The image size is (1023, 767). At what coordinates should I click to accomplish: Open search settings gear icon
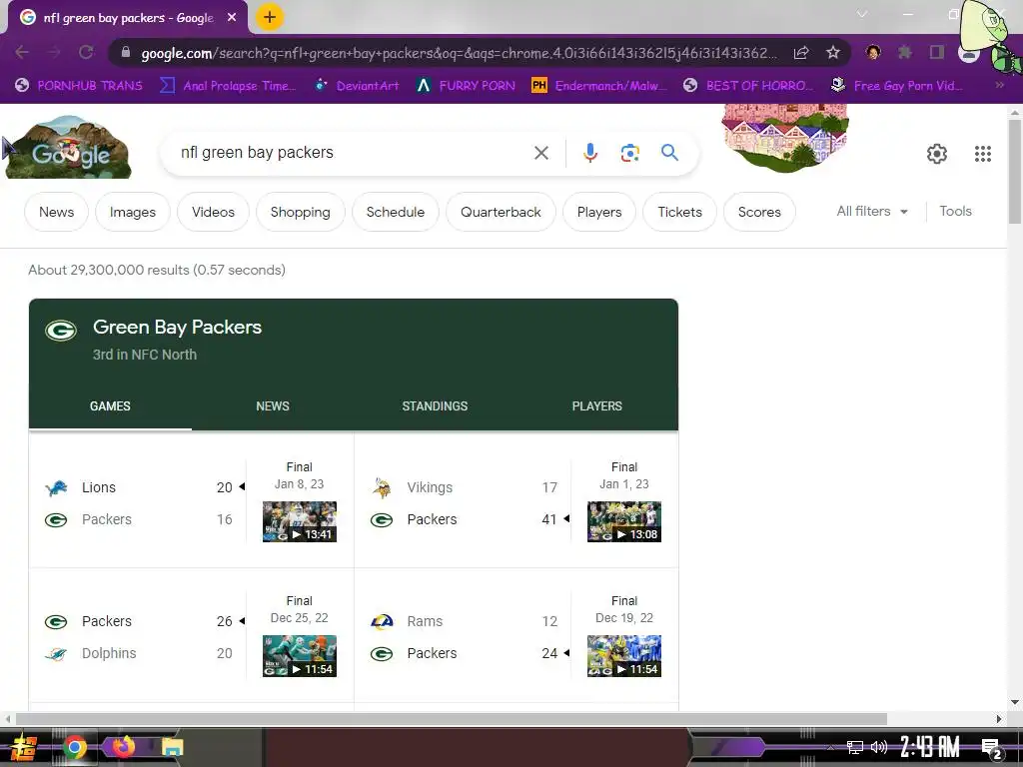(x=937, y=154)
